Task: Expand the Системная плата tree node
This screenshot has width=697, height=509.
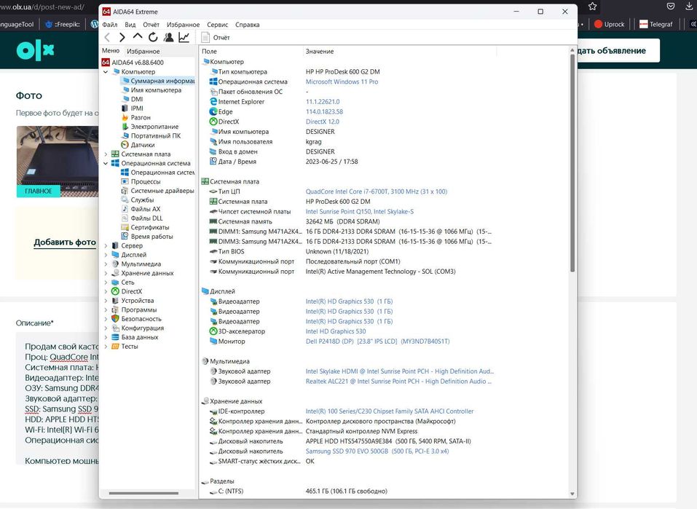Action: click(106, 154)
